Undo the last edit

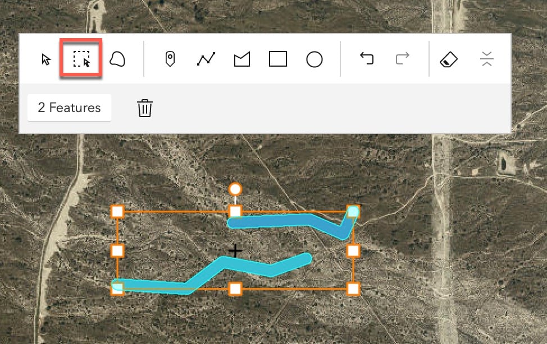[367, 58]
